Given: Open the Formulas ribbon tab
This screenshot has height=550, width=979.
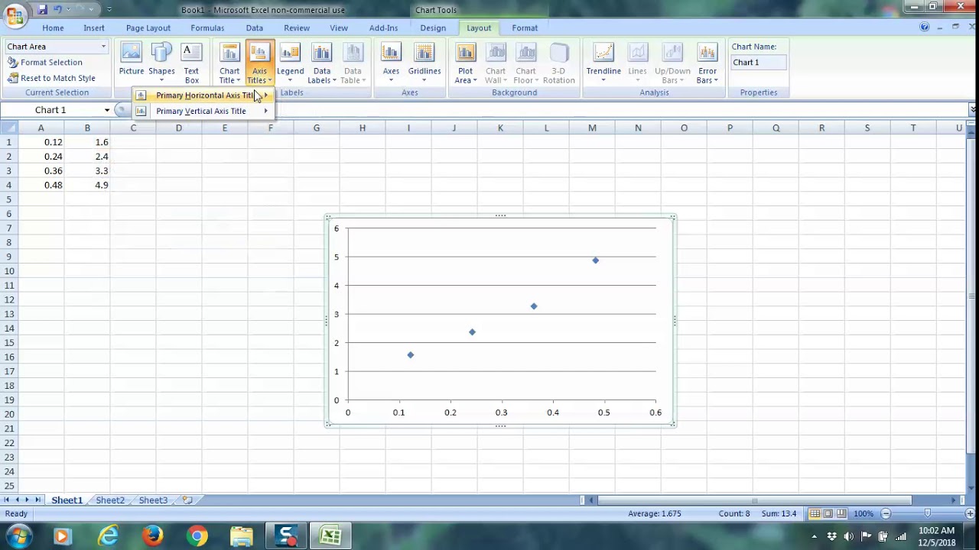Looking at the screenshot, I should coord(207,28).
